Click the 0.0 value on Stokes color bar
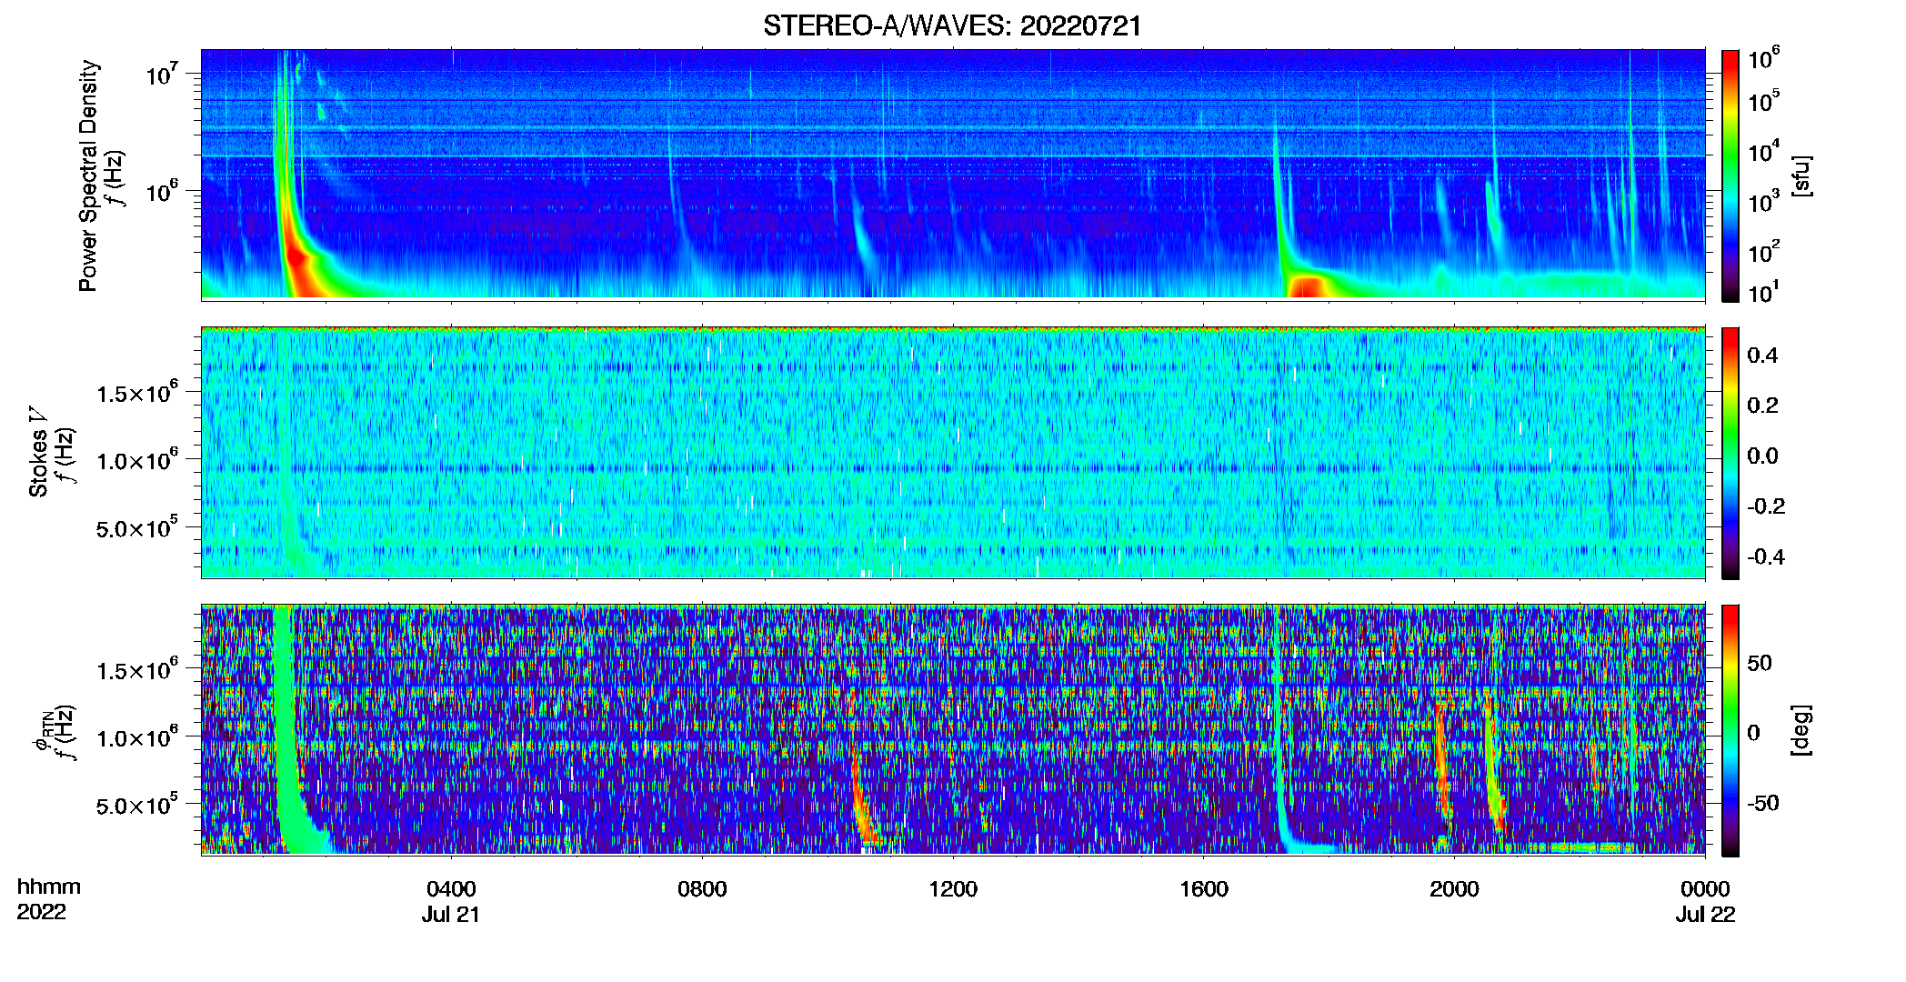Image resolution: width=1906 pixels, height=982 pixels. click(1762, 456)
